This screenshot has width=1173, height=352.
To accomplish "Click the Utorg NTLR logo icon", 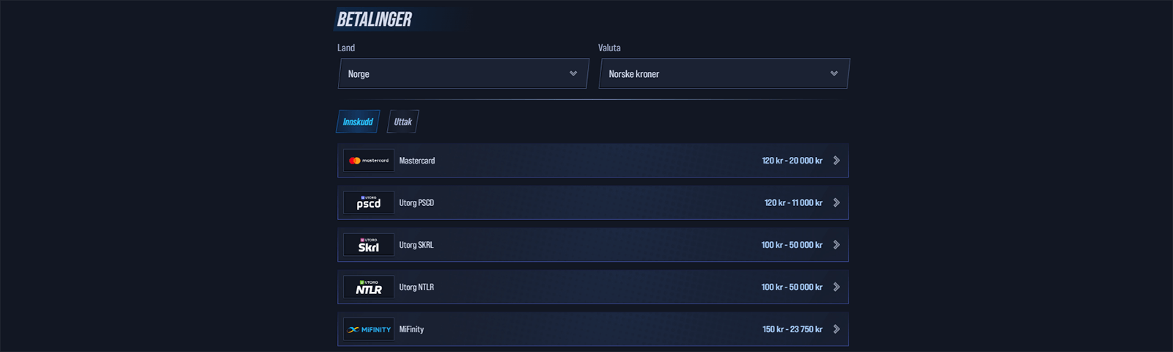I will pyautogui.click(x=368, y=287).
